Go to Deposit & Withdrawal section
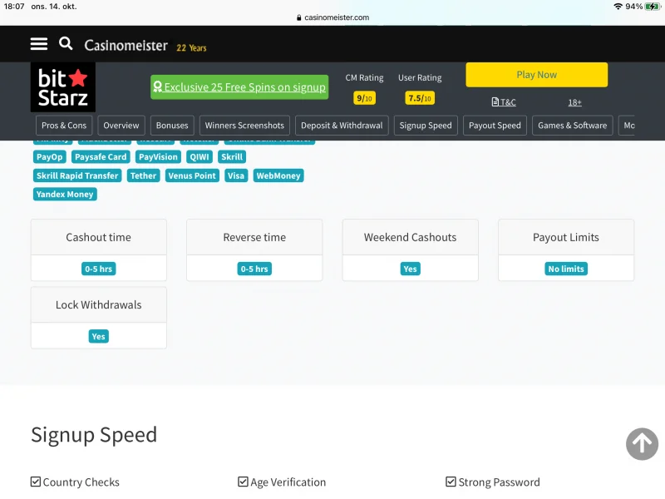The image size is (665, 499). pos(342,126)
